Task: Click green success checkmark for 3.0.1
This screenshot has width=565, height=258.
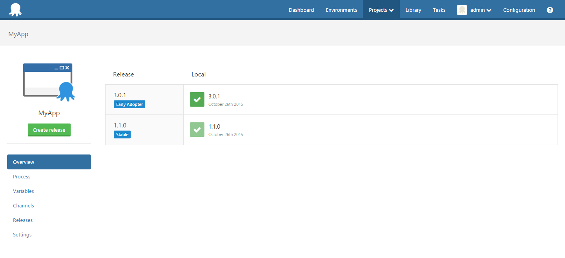Action: tap(197, 100)
